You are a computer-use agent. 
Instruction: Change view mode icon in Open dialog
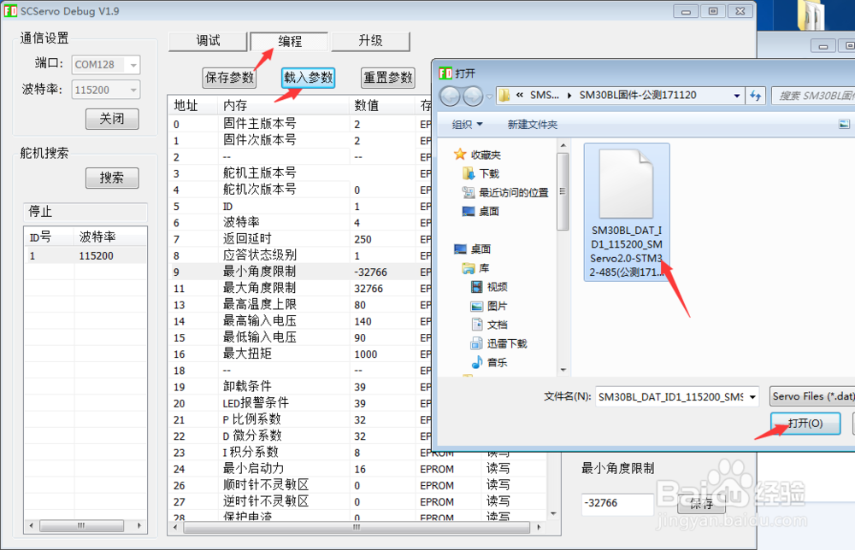tap(844, 125)
